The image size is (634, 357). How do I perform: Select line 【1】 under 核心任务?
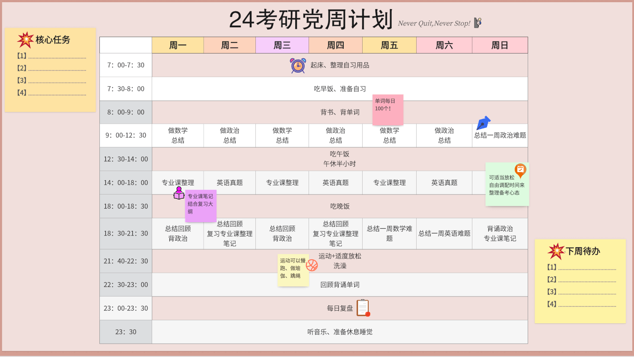51,56
